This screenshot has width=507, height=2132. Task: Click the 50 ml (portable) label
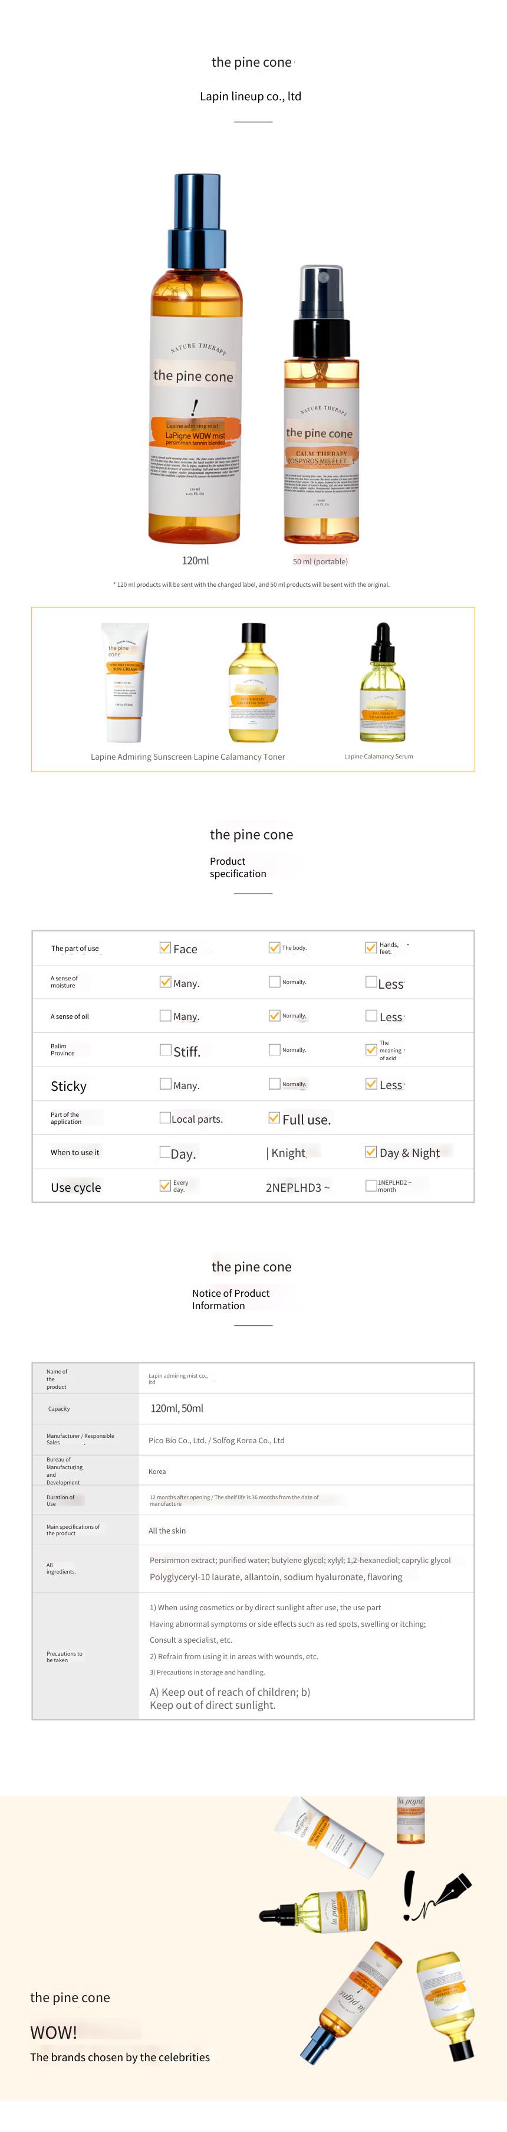(x=320, y=561)
